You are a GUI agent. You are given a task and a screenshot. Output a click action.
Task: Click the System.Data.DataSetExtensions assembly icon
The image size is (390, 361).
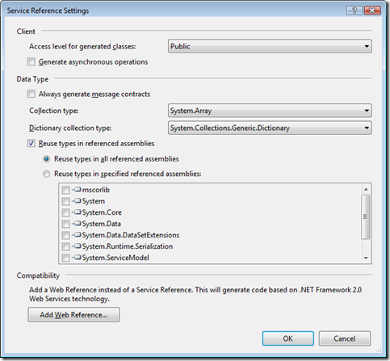point(78,235)
